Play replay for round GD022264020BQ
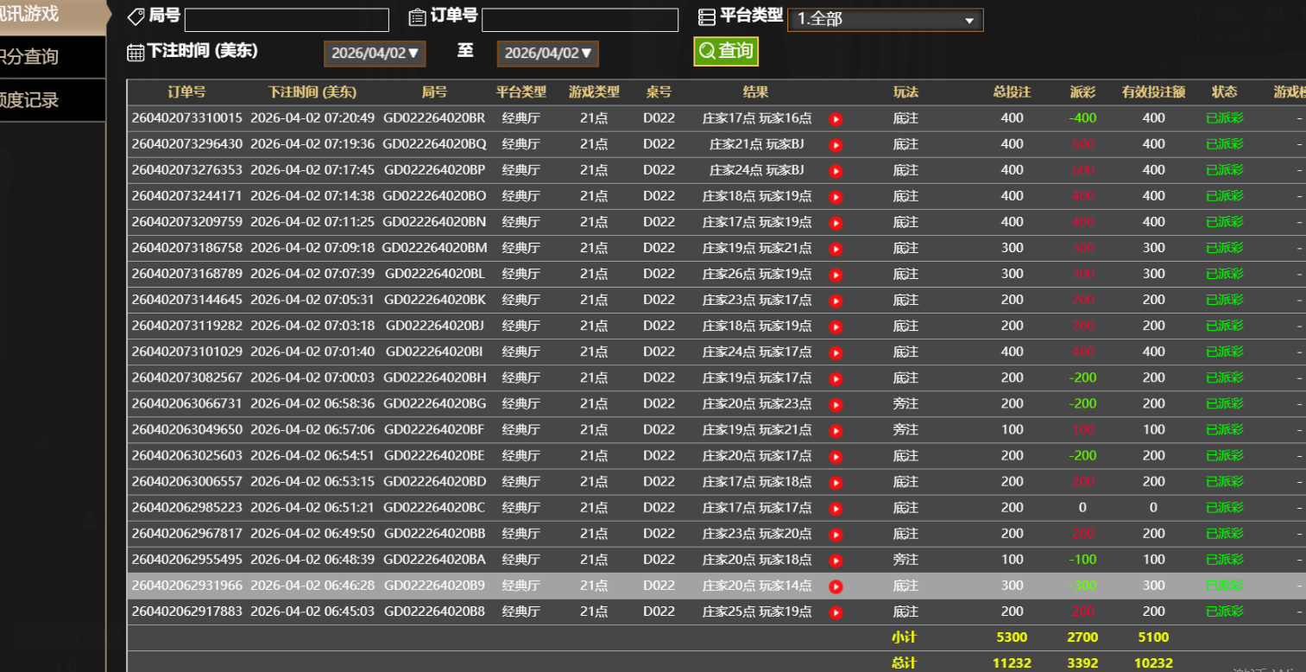 pyautogui.click(x=836, y=145)
